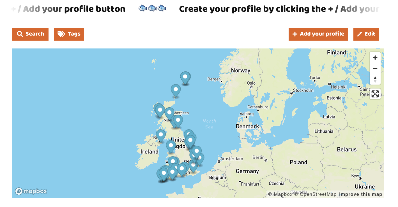The image size is (398, 207).
Task: Select the map pin beside Belfast label
Action: coord(161,136)
